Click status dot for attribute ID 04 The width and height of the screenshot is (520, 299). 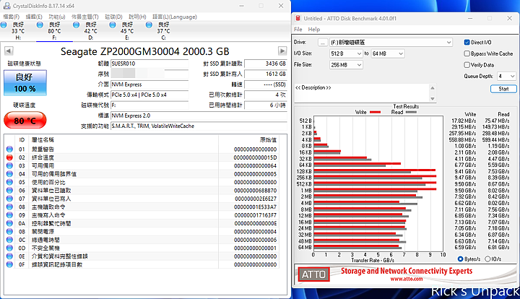pyautogui.click(x=9, y=174)
